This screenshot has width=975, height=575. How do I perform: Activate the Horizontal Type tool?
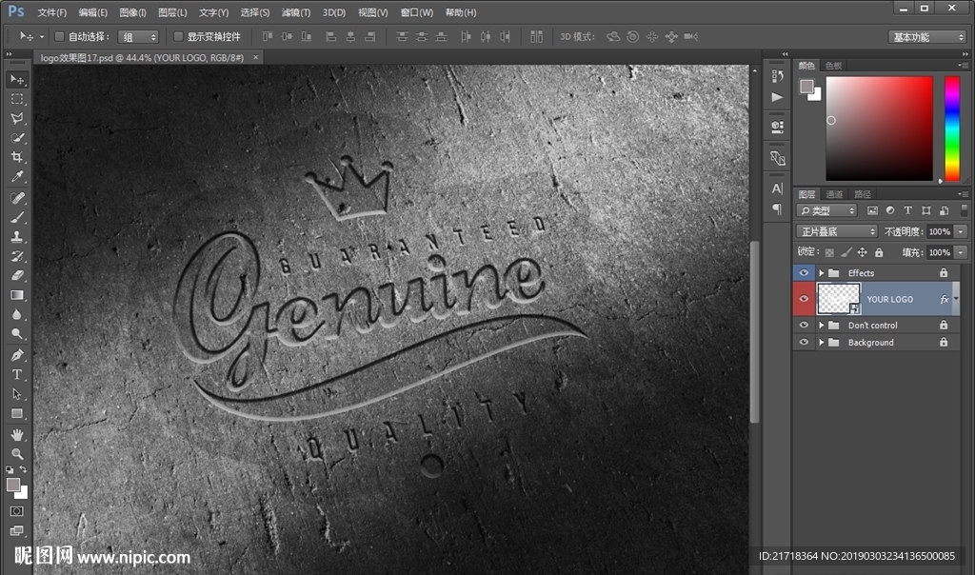coord(17,374)
